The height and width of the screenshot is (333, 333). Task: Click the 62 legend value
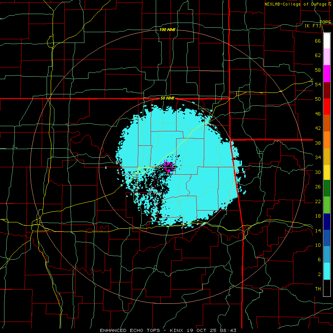point(318,55)
